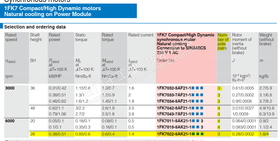This screenshot has width=280, height=141.
Task: Click the highlighted shaft height "28"
Action: pos(33,134)
